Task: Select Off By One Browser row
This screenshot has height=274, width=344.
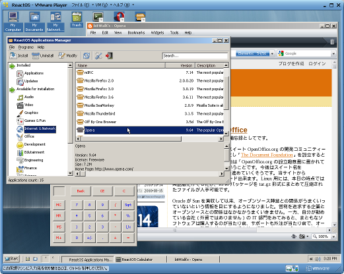Action: (150, 122)
